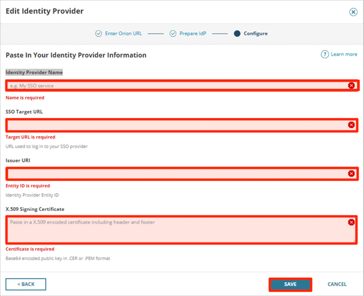The width and height of the screenshot is (364, 296).
Task: Focus the SSO Target URL input
Action: [x=174, y=125]
